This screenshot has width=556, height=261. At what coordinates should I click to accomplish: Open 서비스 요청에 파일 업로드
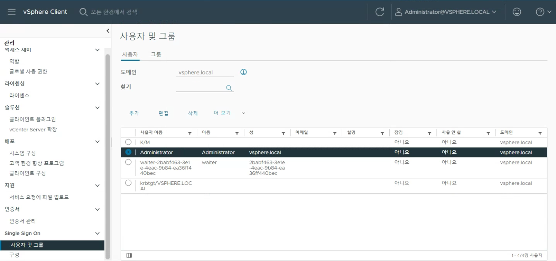tap(39, 197)
